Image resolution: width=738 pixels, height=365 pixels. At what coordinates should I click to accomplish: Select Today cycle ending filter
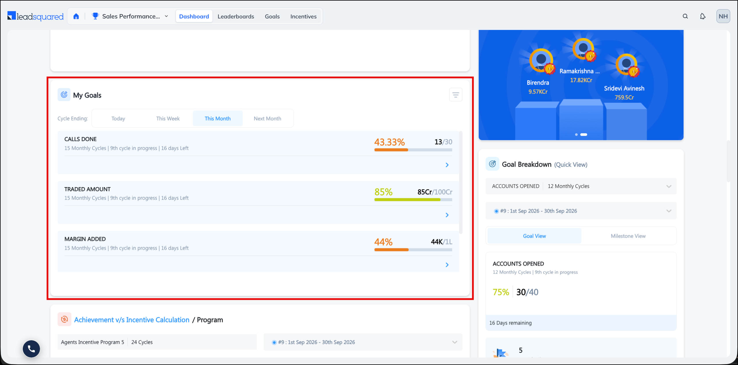[x=118, y=118]
